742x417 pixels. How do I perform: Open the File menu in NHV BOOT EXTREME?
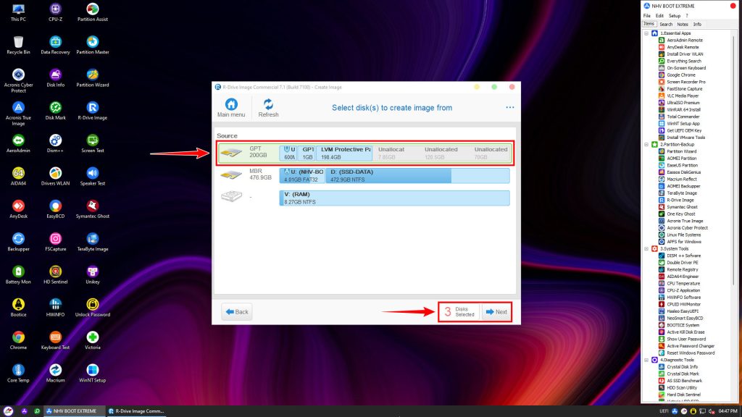(646, 16)
